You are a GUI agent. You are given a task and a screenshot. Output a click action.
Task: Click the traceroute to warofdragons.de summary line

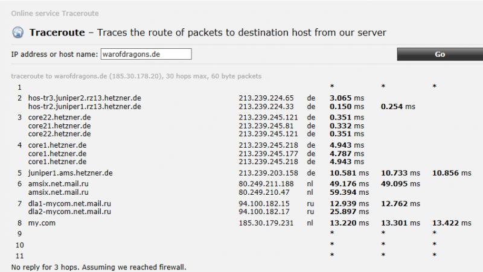[136, 76]
